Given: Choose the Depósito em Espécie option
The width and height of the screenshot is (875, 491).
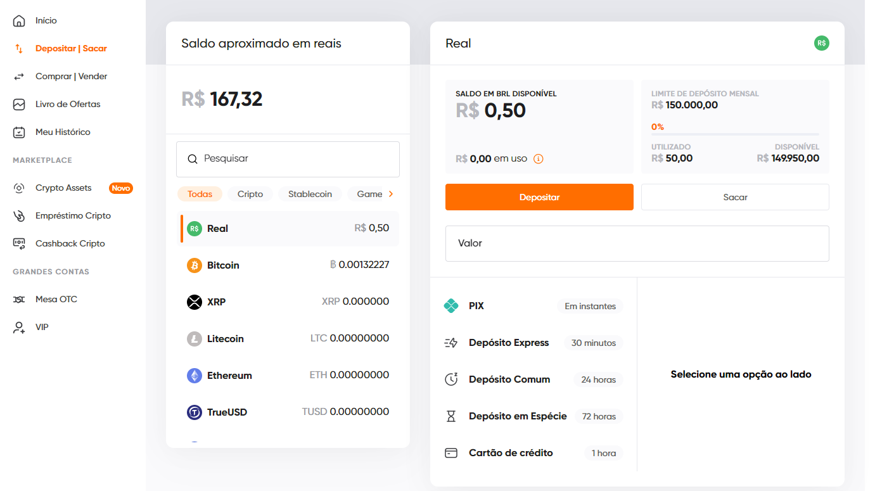Looking at the screenshot, I should [x=533, y=416].
